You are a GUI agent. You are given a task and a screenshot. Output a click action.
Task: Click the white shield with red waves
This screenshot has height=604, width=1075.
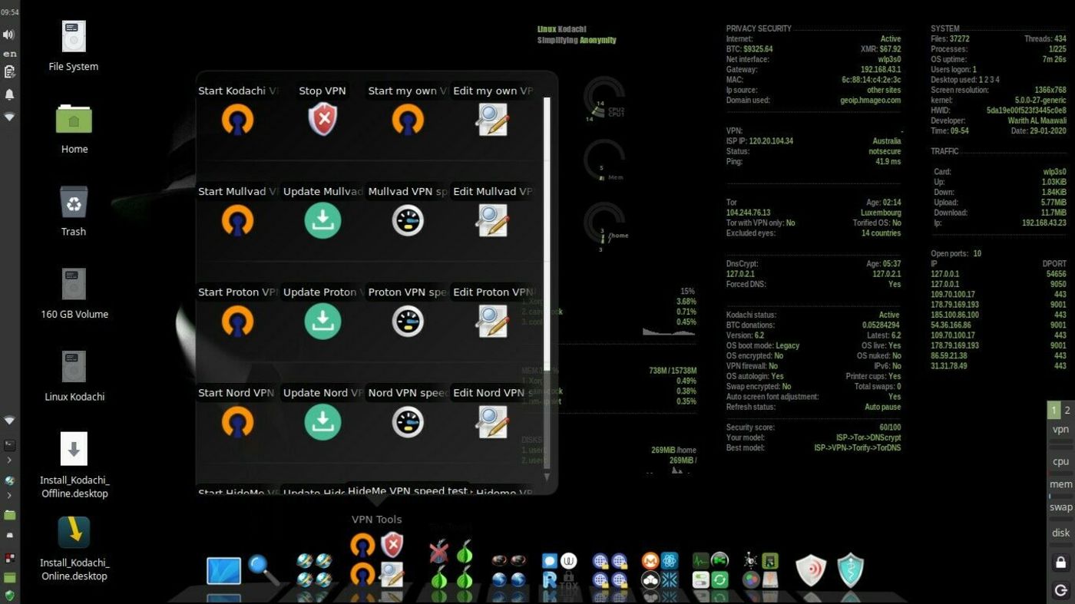[811, 571]
